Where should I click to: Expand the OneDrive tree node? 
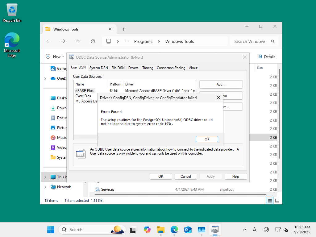[x=45, y=78]
